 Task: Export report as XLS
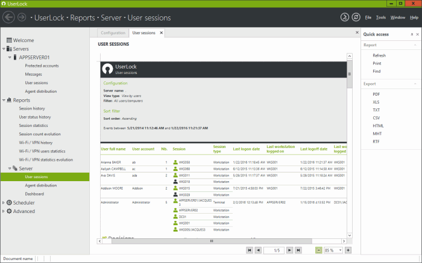(x=376, y=102)
